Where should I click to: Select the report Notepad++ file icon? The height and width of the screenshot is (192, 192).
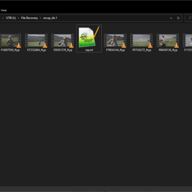pyautogui.click(x=89, y=37)
